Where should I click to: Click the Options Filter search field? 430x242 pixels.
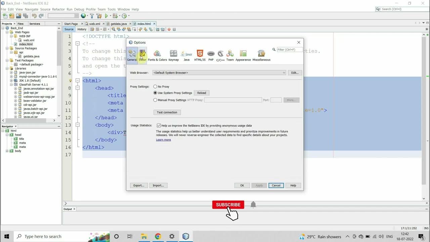(290, 49)
